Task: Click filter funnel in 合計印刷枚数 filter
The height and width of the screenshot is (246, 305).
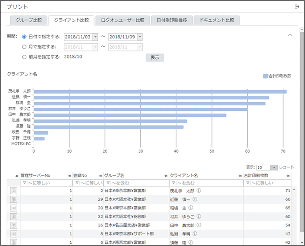Action: [248, 183]
